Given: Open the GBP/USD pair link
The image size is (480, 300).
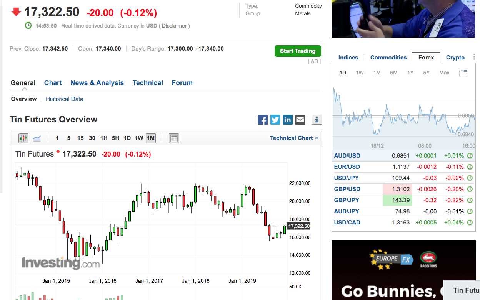Looking at the screenshot, I should click(347, 189).
